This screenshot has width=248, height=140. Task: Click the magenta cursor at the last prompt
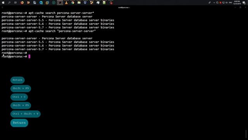coord(29,56)
